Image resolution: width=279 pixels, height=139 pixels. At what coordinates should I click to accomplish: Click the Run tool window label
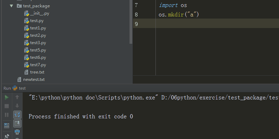[7, 88]
